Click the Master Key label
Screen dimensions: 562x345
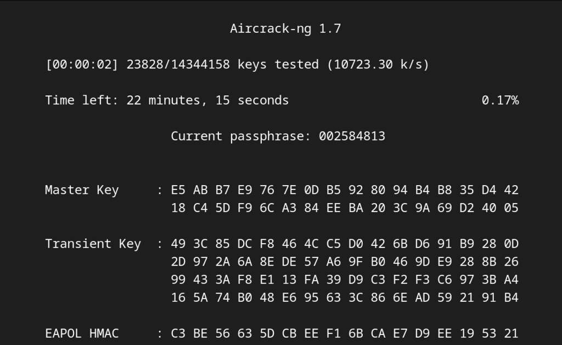click(x=82, y=190)
